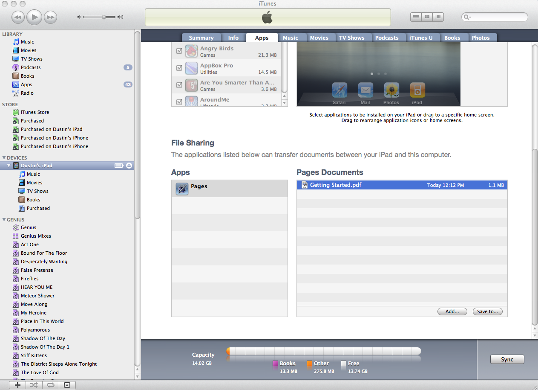Uncheck Are You Smarter Than A… checkbox

179,85
